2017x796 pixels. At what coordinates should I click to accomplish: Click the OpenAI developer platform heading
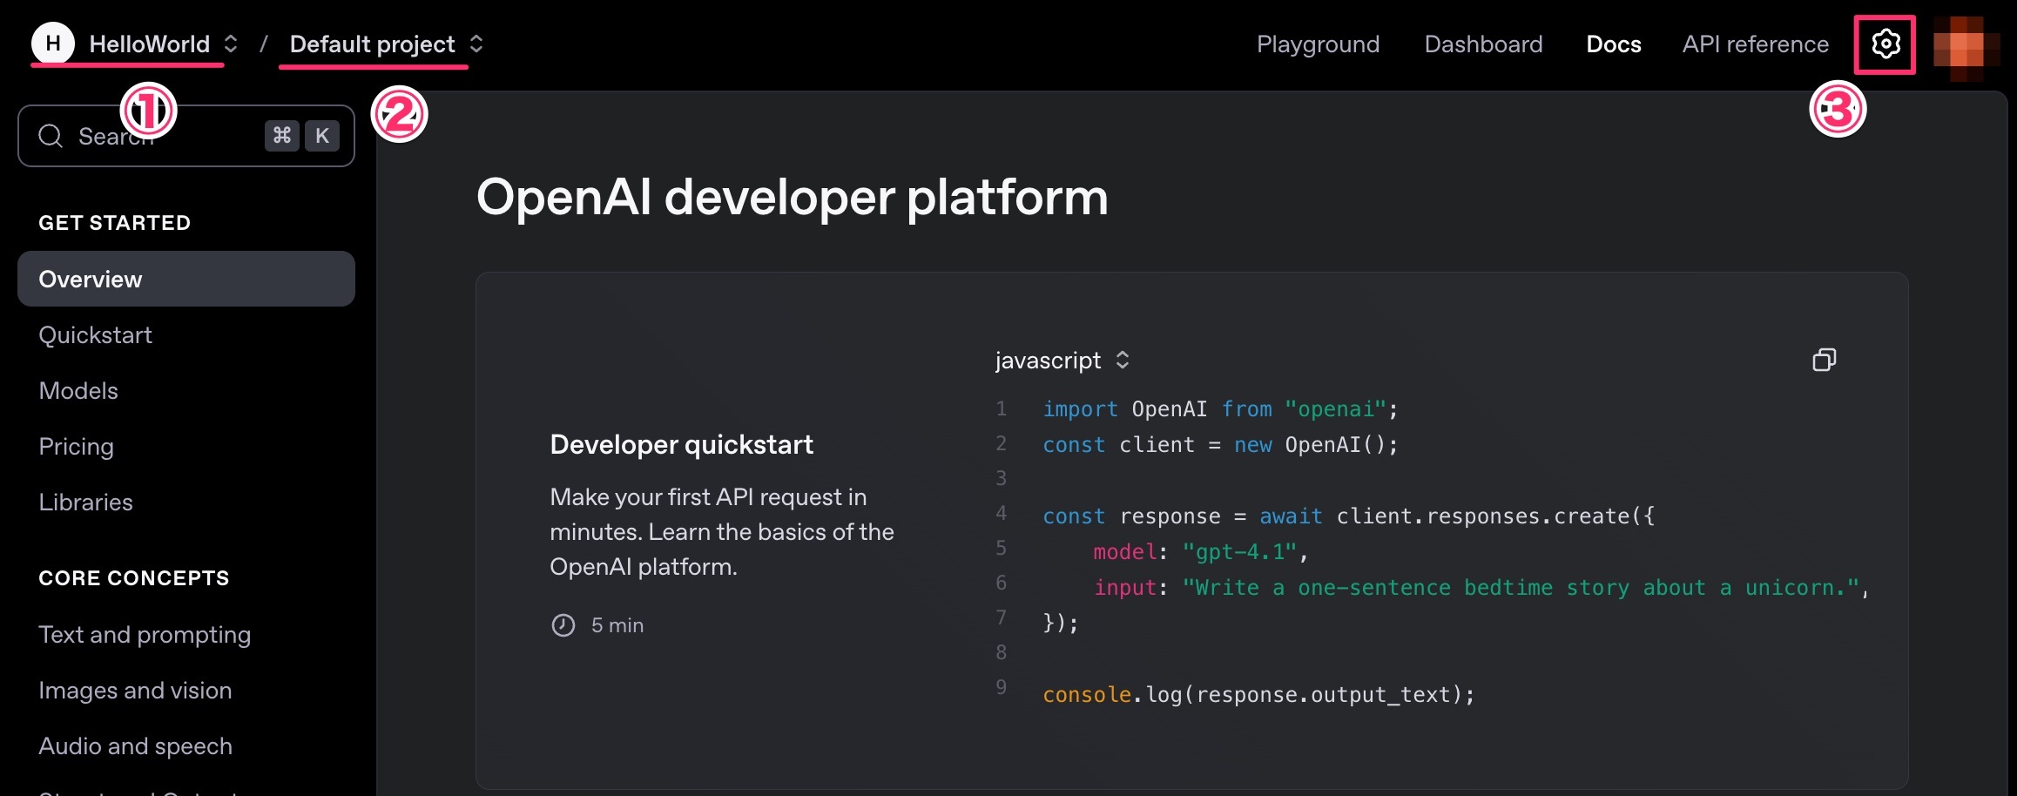(793, 197)
